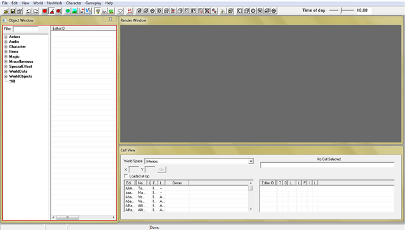Expand the Items tree node
This screenshot has height=230, width=405.
6,51
